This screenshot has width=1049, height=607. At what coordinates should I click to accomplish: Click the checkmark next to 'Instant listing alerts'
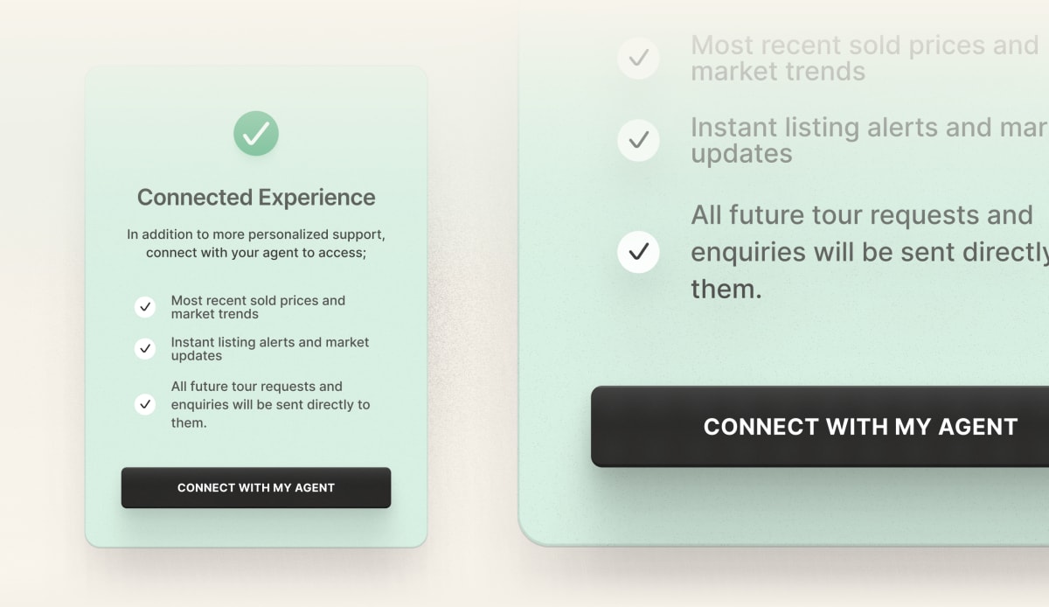click(x=144, y=348)
